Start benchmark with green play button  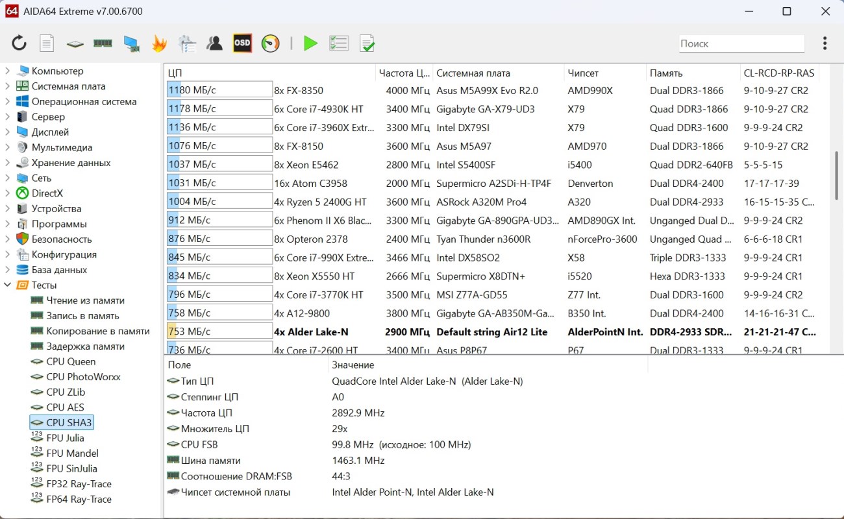coord(310,43)
